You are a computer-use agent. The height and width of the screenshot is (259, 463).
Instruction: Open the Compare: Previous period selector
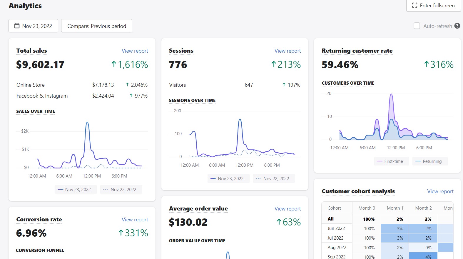pos(97,26)
